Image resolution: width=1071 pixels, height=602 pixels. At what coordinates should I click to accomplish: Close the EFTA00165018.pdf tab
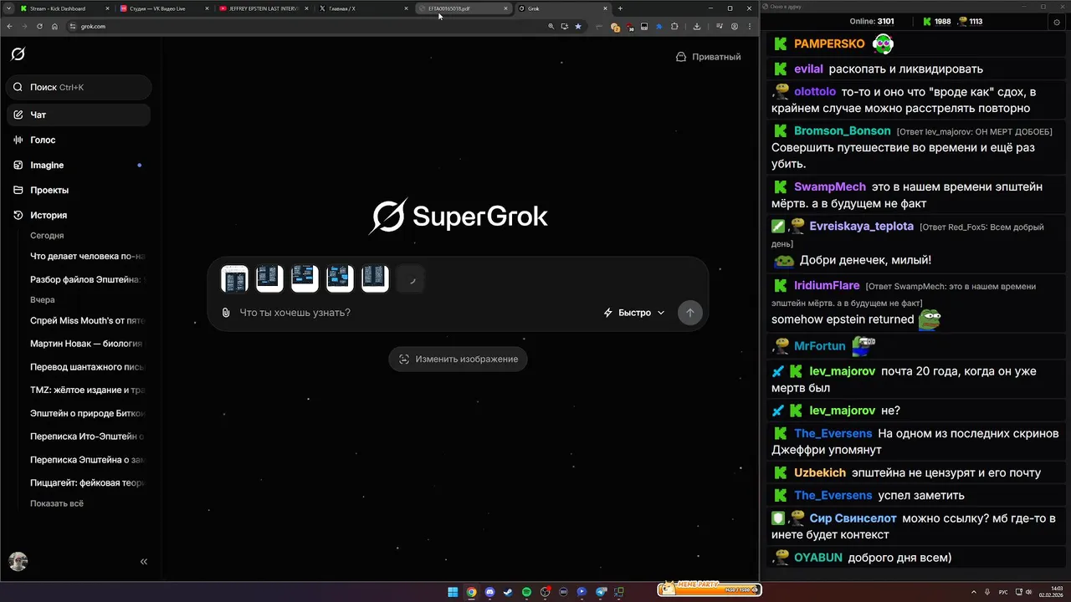506,8
